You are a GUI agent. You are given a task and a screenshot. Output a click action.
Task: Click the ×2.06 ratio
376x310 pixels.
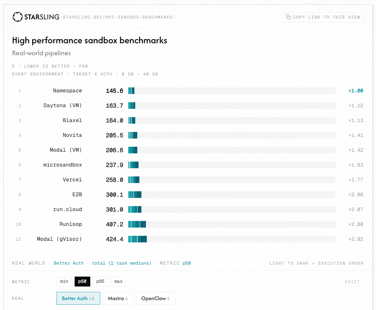(356, 195)
